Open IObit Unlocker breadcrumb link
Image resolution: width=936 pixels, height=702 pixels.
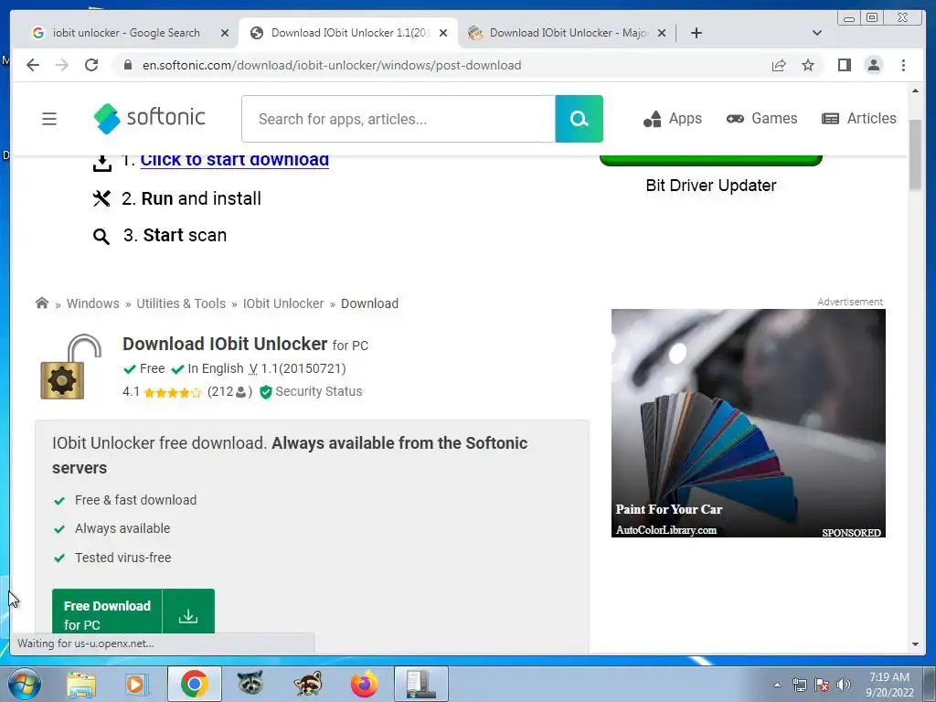pos(283,303)
